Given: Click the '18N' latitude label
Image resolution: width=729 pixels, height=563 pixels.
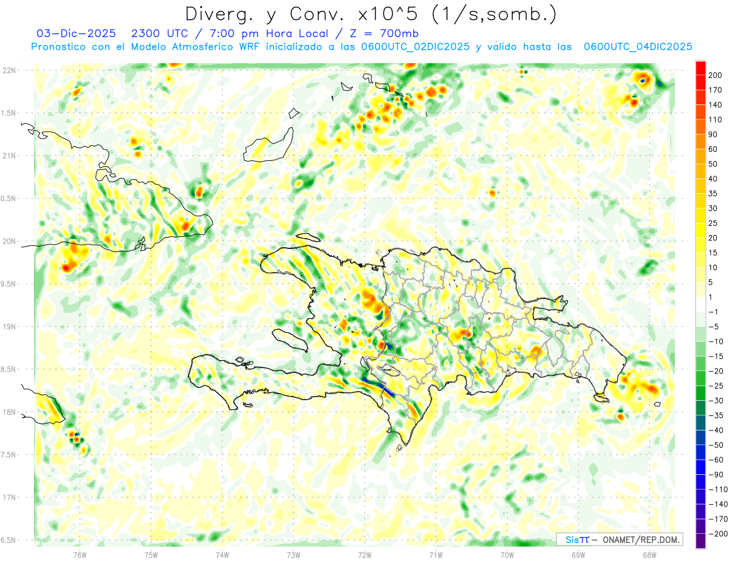Looking at the screenshot, I should pyautogui.click(x=9, y=412).
